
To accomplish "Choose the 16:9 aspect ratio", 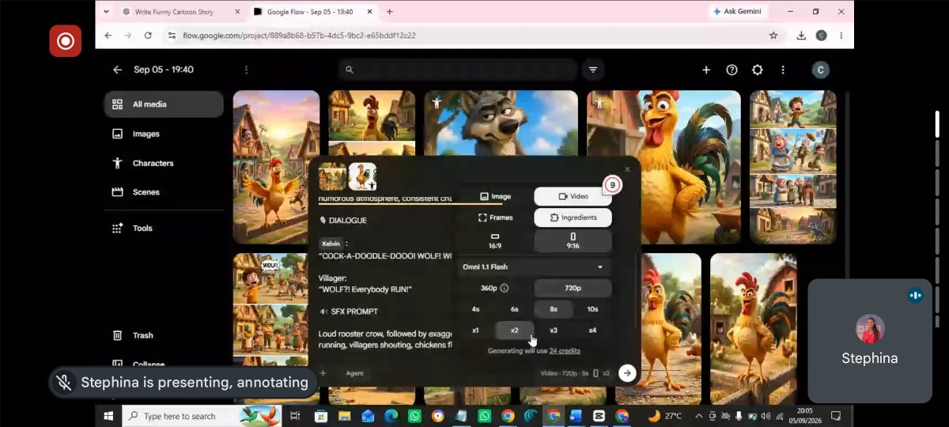I will point(495,240).
